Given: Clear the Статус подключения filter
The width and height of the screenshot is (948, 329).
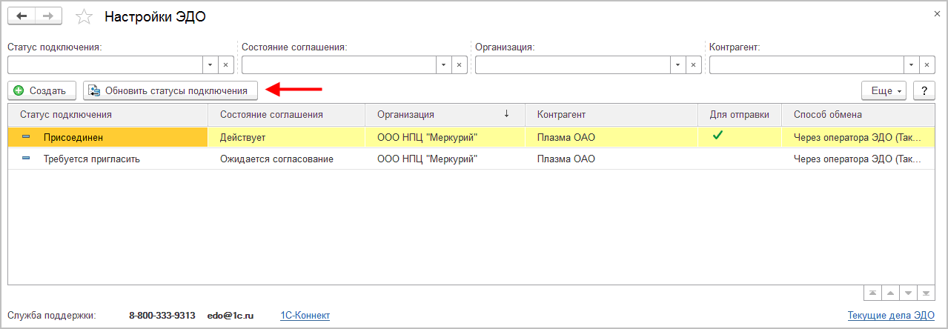Looking at the screenshot, I should coord(225,65).
